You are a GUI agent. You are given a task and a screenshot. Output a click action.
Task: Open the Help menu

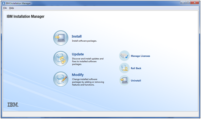(11, 8)
